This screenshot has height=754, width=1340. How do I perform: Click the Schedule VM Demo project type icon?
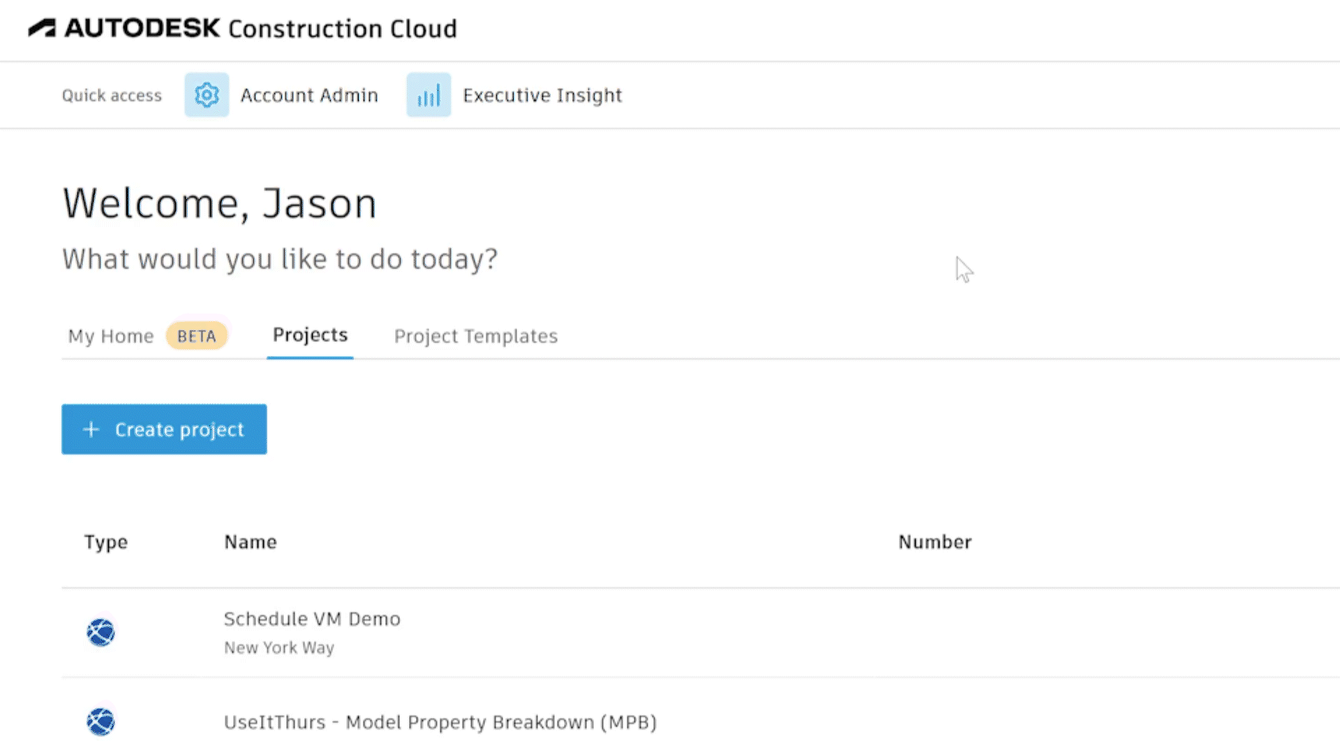pos(100,633)
